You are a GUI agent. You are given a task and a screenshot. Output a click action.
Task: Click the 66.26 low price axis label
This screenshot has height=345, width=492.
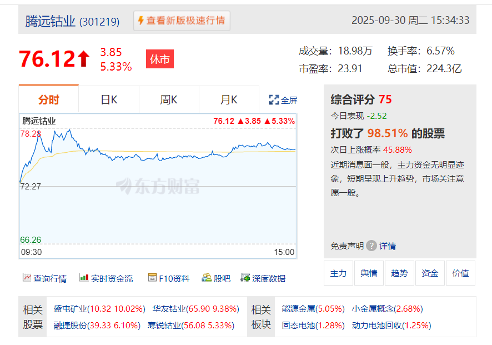[x=31, y=240]
